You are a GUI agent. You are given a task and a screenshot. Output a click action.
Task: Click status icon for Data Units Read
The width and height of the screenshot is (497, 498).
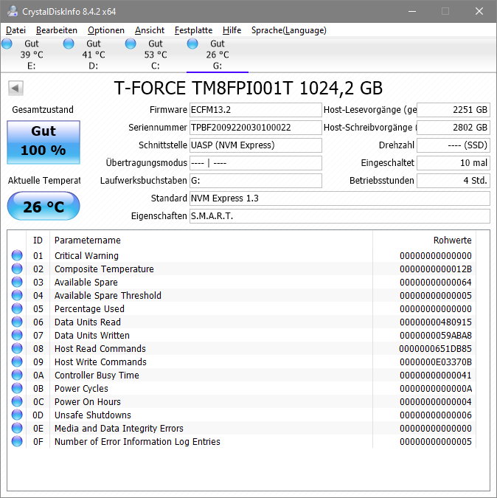click(x=17, y=322)
